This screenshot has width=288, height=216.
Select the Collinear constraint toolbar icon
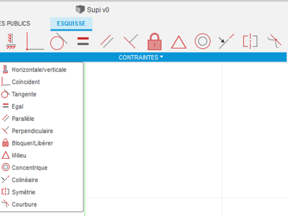pyautogui.click(x=226, y=42)
